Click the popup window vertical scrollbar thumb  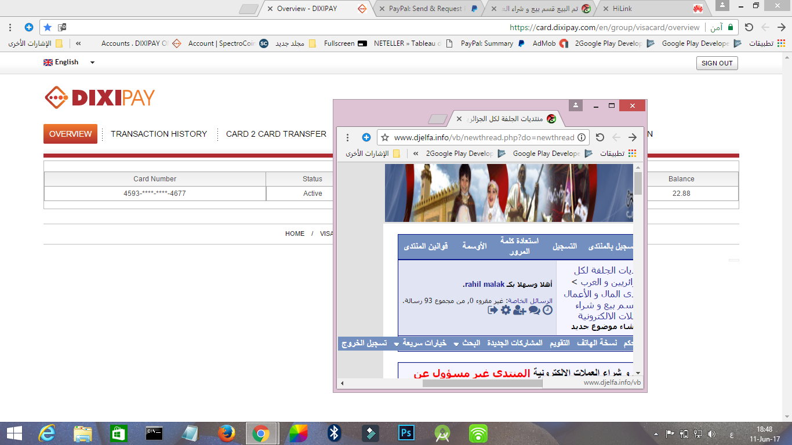[x=638, y=183]
